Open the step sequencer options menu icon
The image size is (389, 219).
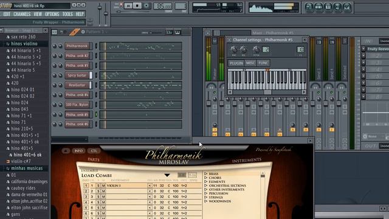(x=54, y=32)
